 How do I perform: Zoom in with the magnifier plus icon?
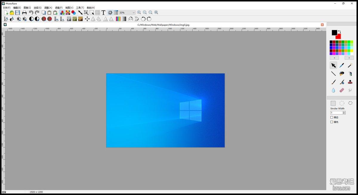[x=139, y=13]
